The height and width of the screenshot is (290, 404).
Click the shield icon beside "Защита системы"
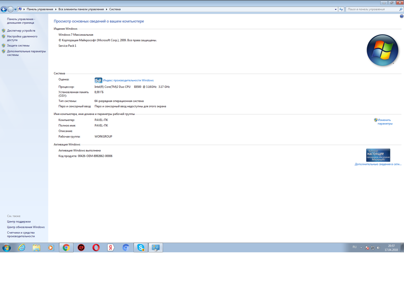[x=4, y=45]
